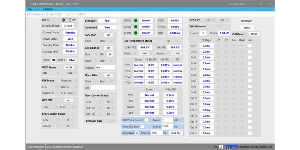This screenshot has height=150, width=300.
Task: Click the MPS logo in status bar
Action: [x=232, y=147]
